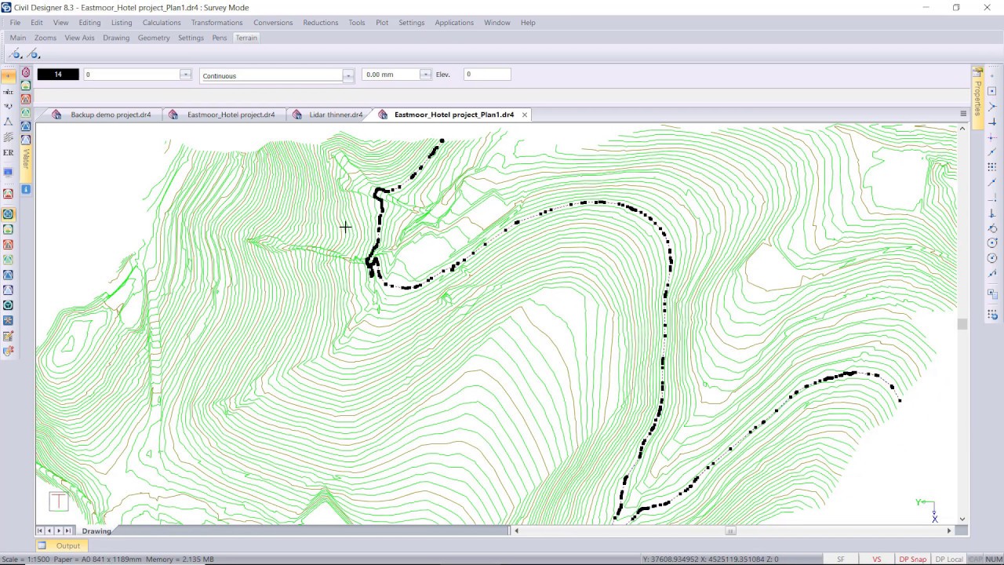Enable intersection snap icon on right toolbar
This screenshot has height=565, width=1004.
tap(992, 108)
